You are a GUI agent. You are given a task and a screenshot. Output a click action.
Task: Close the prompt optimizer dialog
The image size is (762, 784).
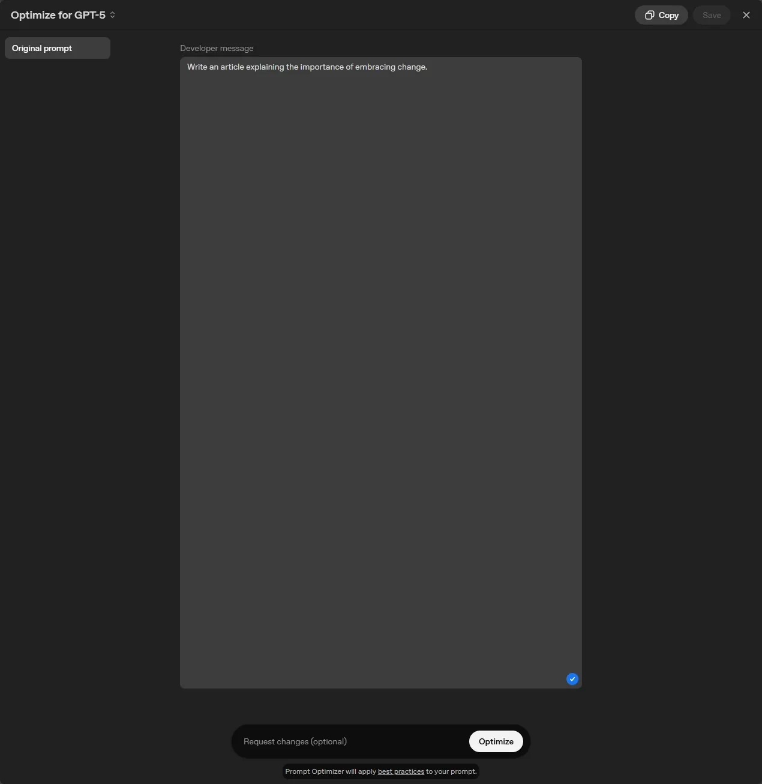pos(746,15)
